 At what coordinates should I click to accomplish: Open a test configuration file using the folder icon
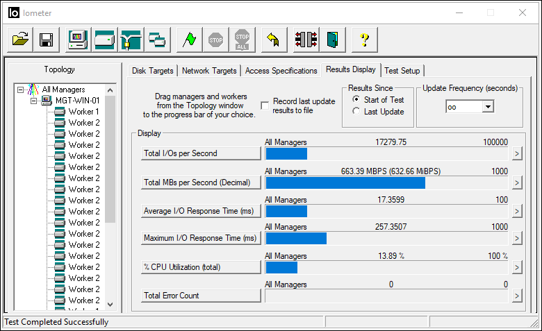click(21, 40)
